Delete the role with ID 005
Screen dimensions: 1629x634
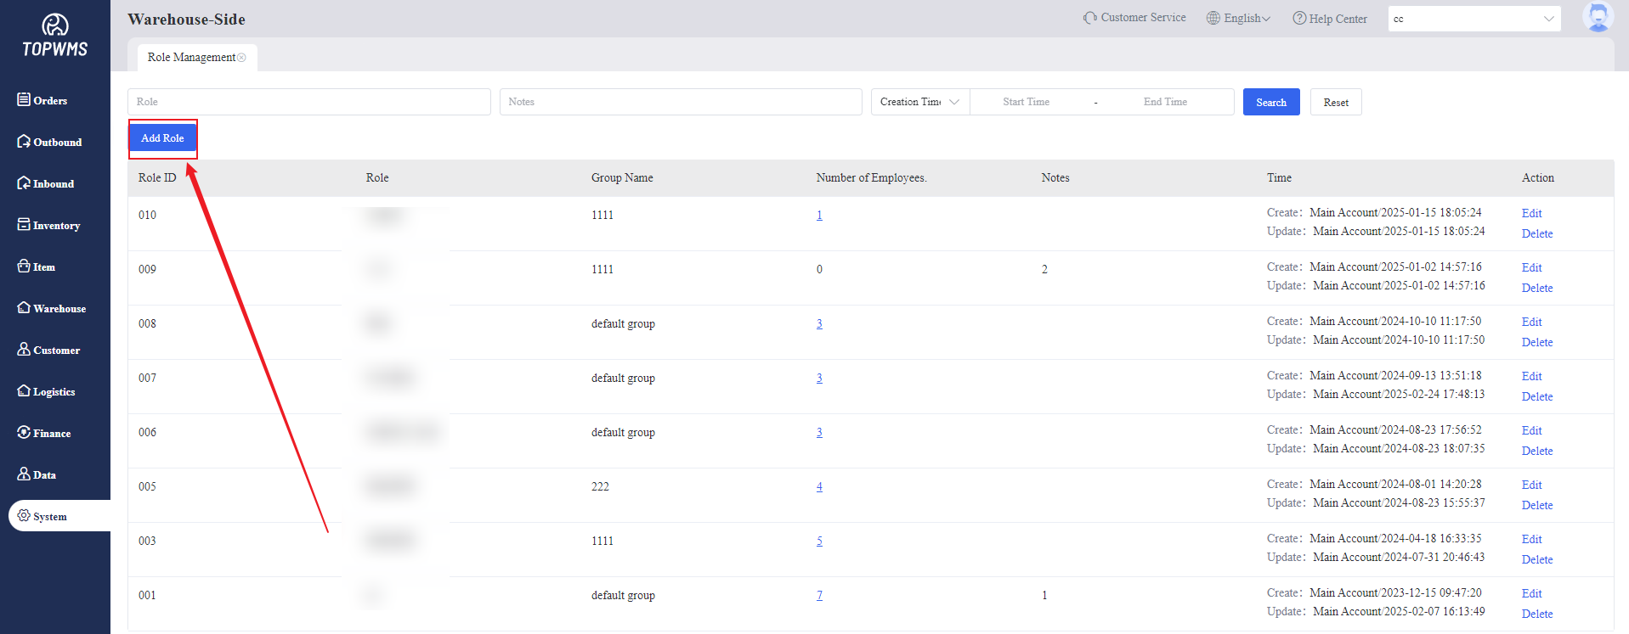click(x=1536, y=505)
